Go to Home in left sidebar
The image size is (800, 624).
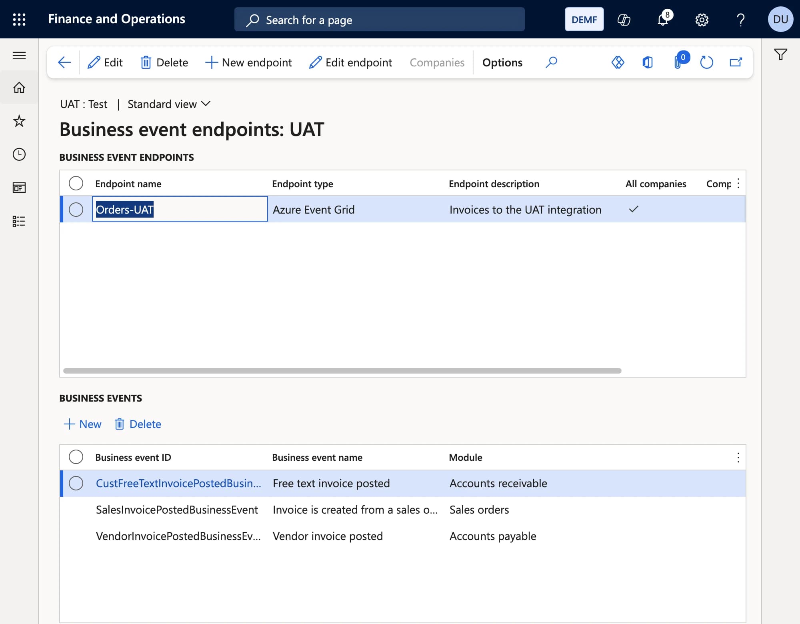(19, 87)
